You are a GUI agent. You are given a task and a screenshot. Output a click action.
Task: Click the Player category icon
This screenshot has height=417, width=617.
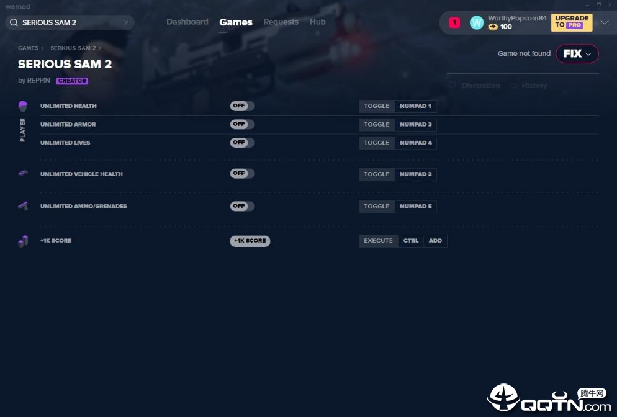23,106
